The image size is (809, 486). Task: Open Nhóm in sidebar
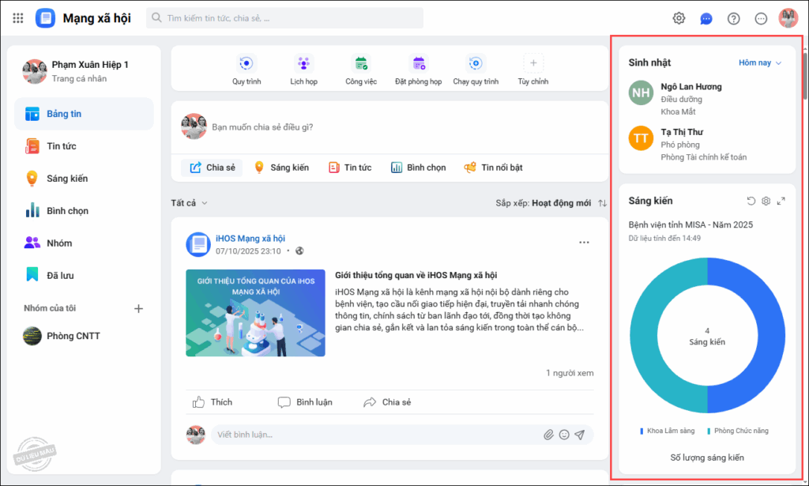point(84,243)
